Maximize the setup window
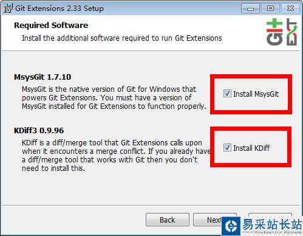 tap(270, 9)
